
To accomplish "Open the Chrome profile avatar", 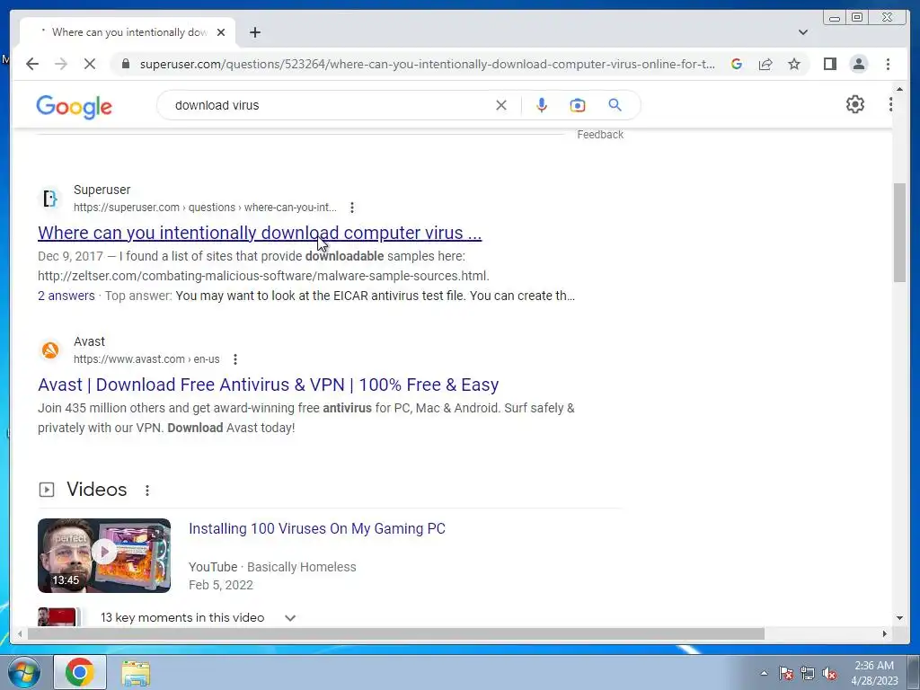I will pos(858,64).
